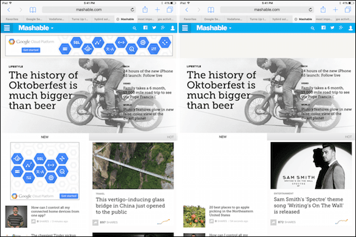Open Sam Smith 'Spectre' theme song headline
356x237 pixels.
click(309, 206)
